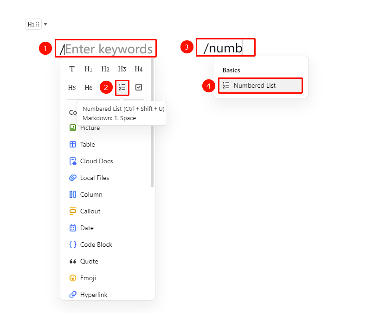386x315 pixels.
Task: Click the Date calendar icon
Action: (73, 228)
